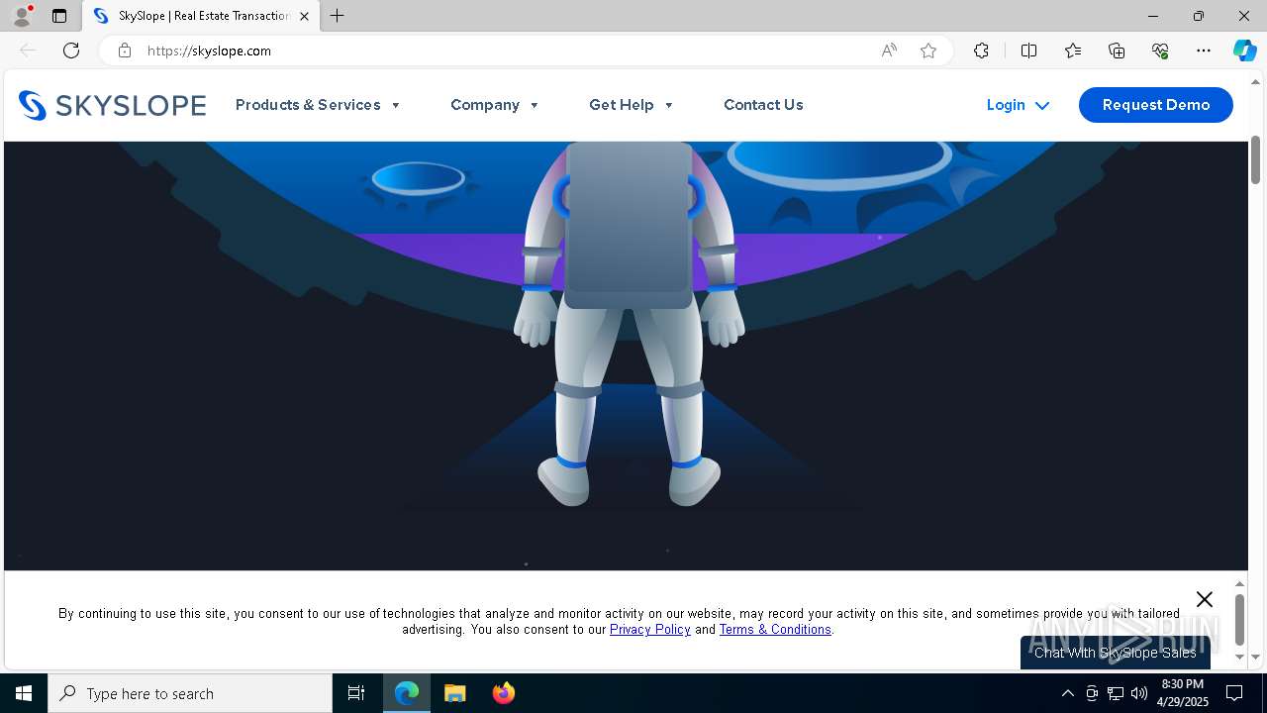The image size is (1267, 713).
Task: Open the Favorites list
Action: (x=1073, y=51)
